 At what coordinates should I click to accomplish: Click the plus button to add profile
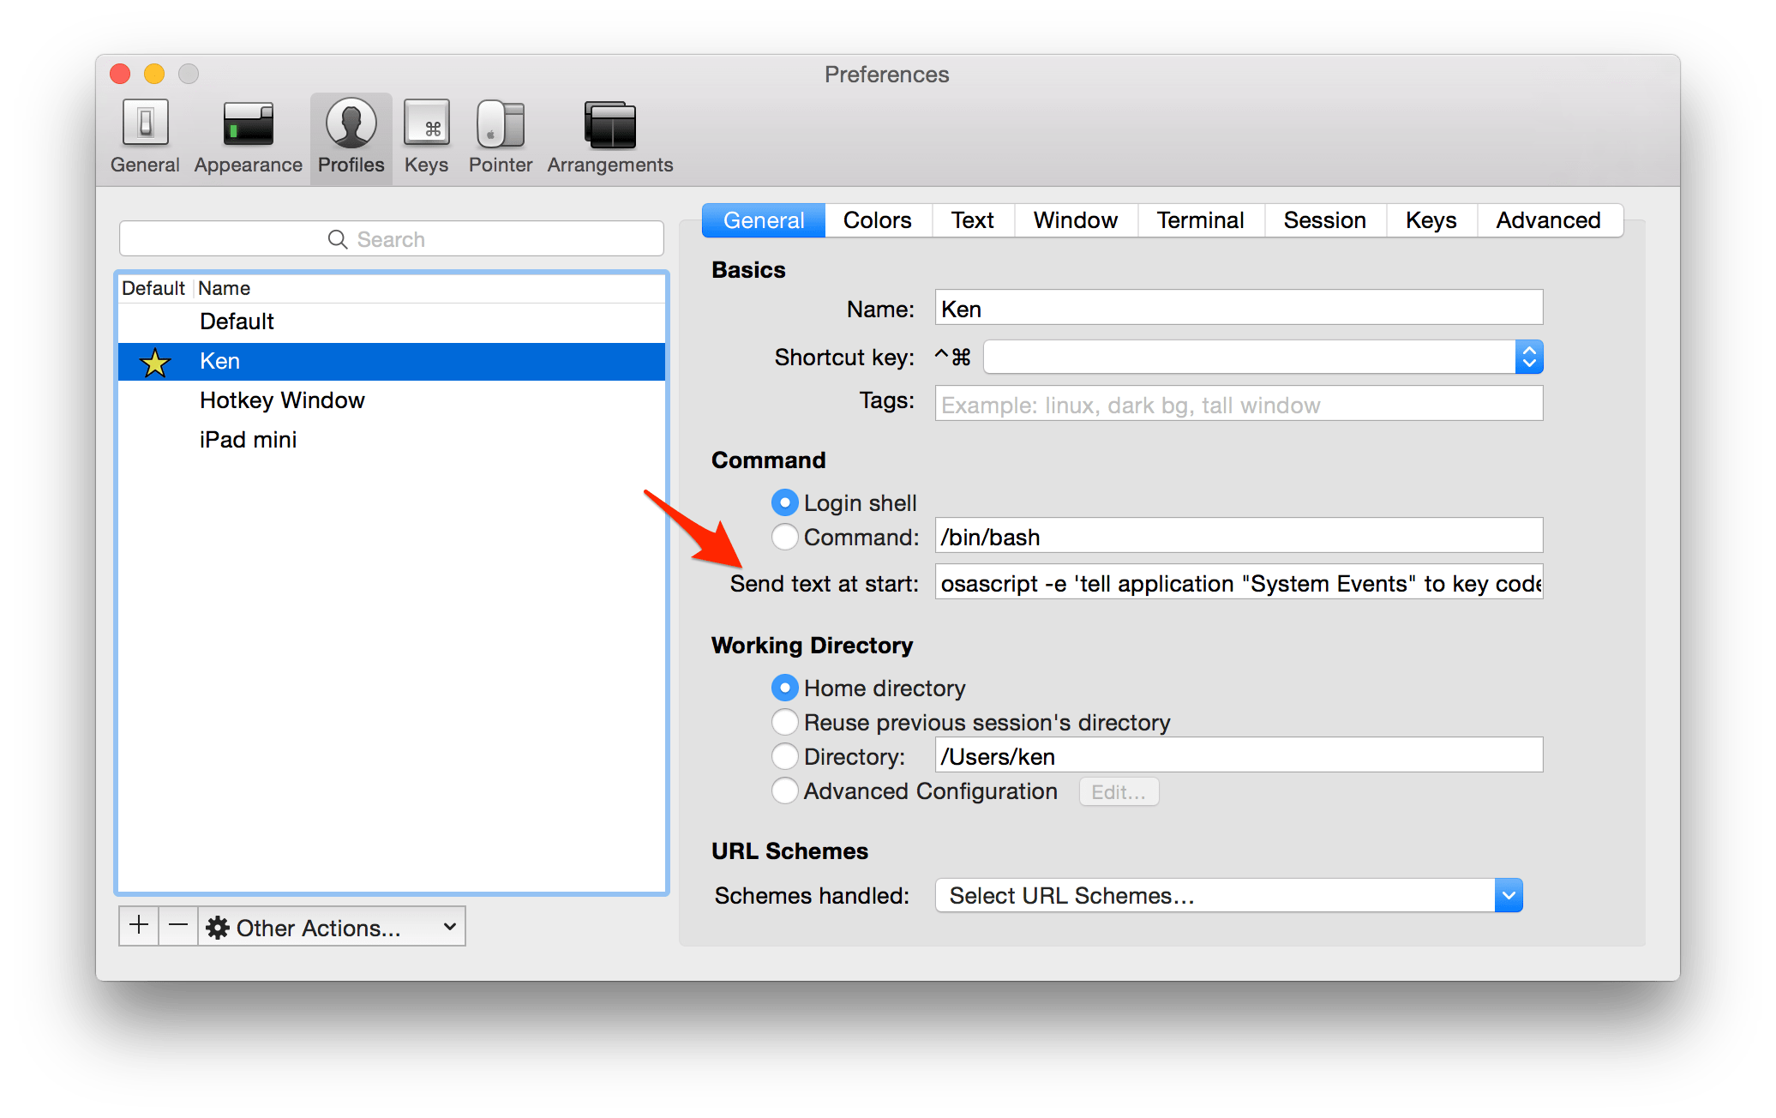point(139,926)
